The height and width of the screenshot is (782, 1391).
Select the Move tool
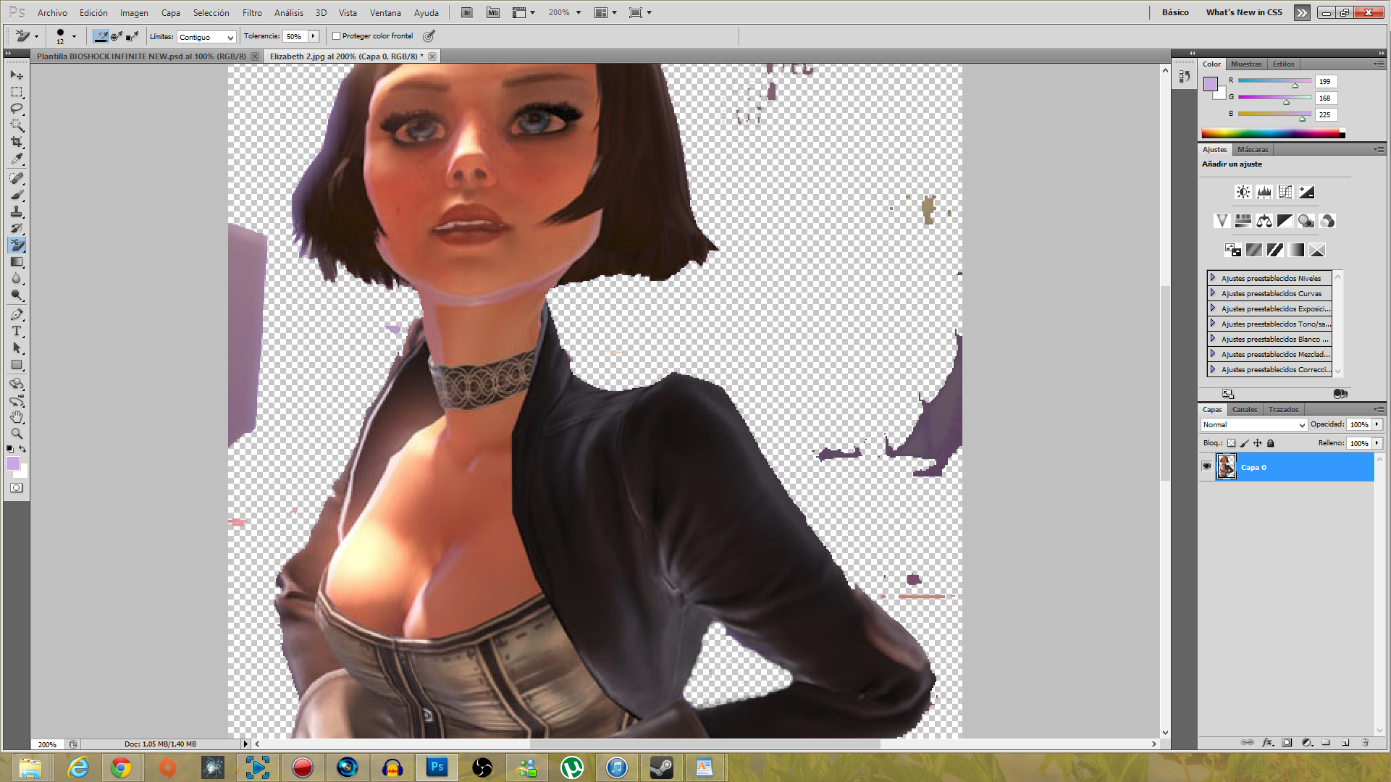[x=17, y=75]
